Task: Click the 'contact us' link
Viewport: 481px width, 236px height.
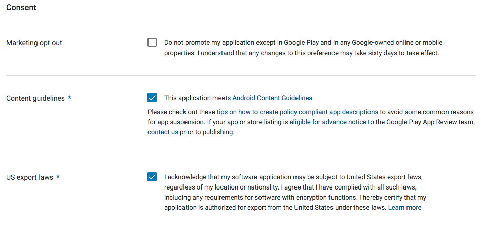Action: [x=163, y=132]
